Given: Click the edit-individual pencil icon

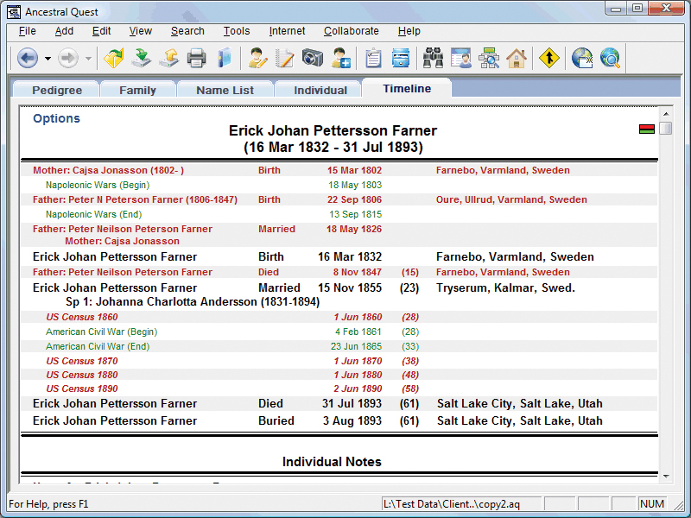Looking at the screenshot, I should coord(257,58).
